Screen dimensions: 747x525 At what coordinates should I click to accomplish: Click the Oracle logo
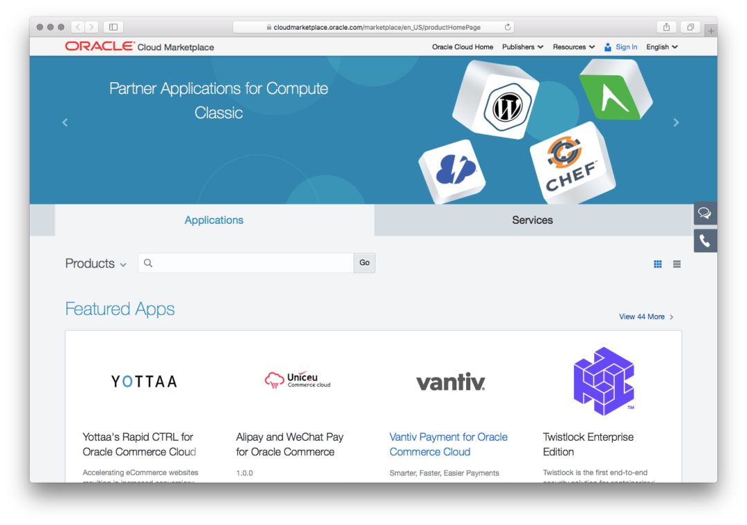[100, 46]
